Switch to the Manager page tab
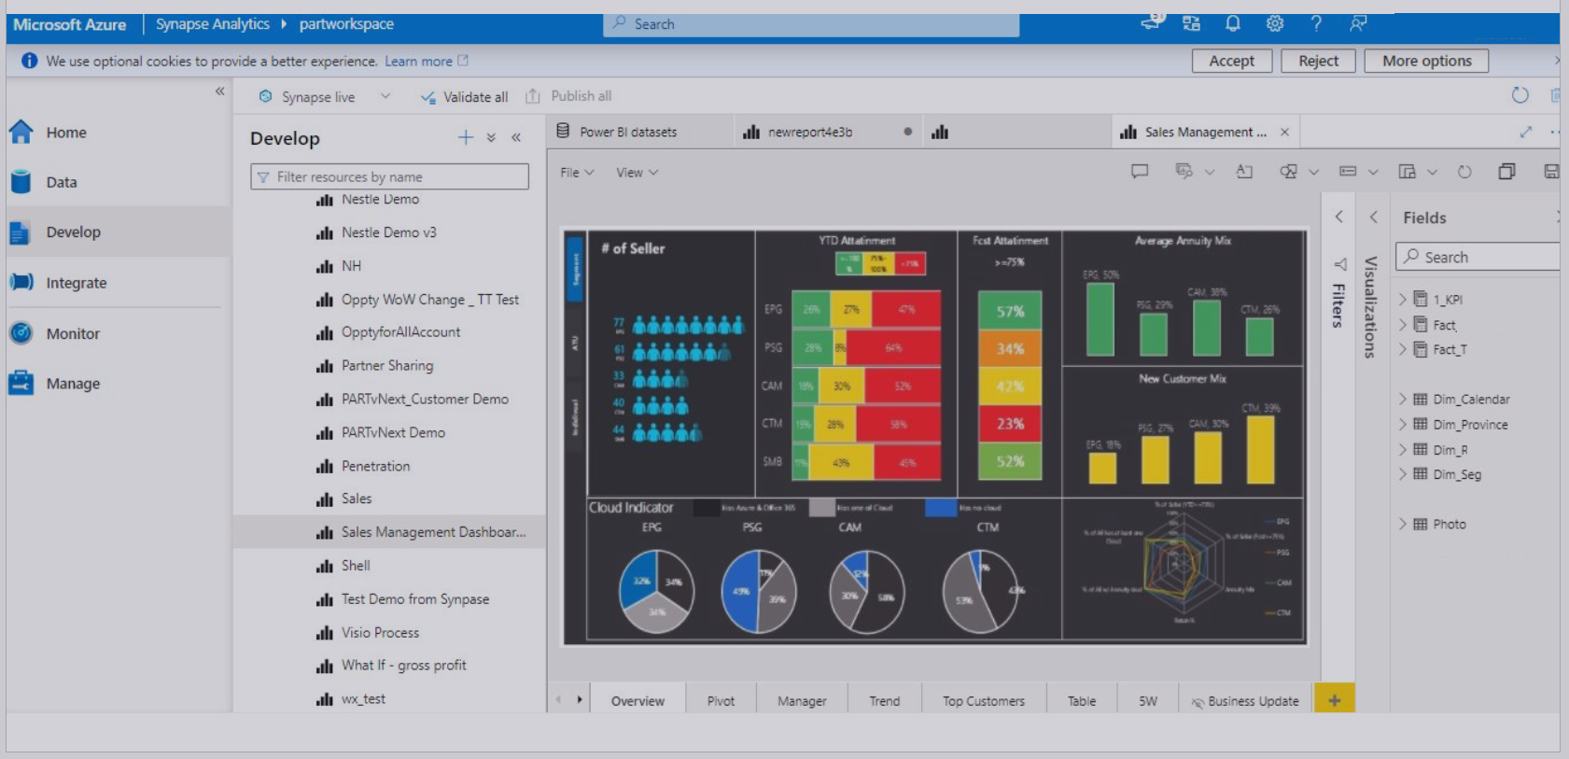This screenshot has width=1569, height=759. click(802, 701)
